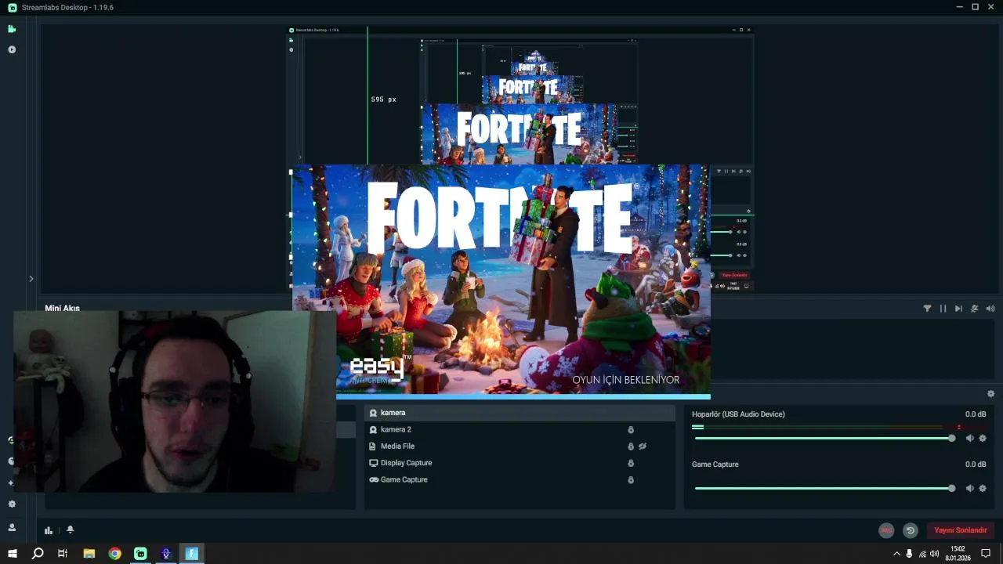
Task: Mute the Hoparlör USB Audio Device
Action: tap(969, 438)
